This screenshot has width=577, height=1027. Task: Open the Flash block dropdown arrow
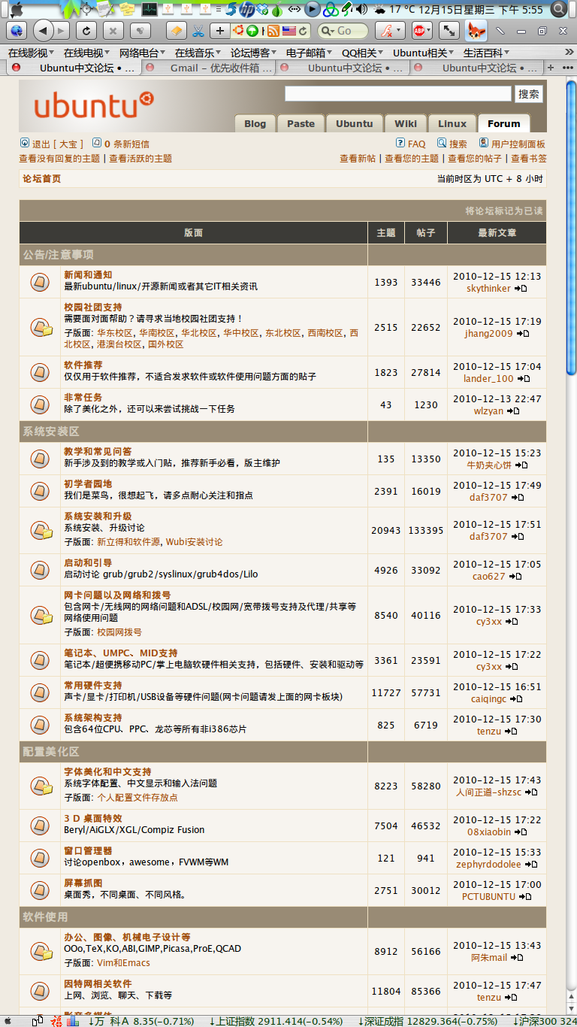(x=399, y=31)
